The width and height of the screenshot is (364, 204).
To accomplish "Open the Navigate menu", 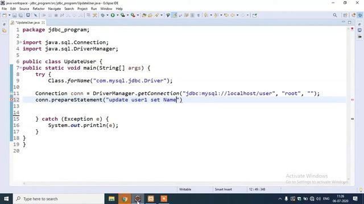I will [55, 9].
